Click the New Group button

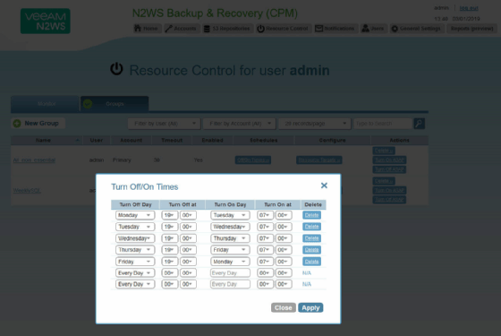click(38, 124)
